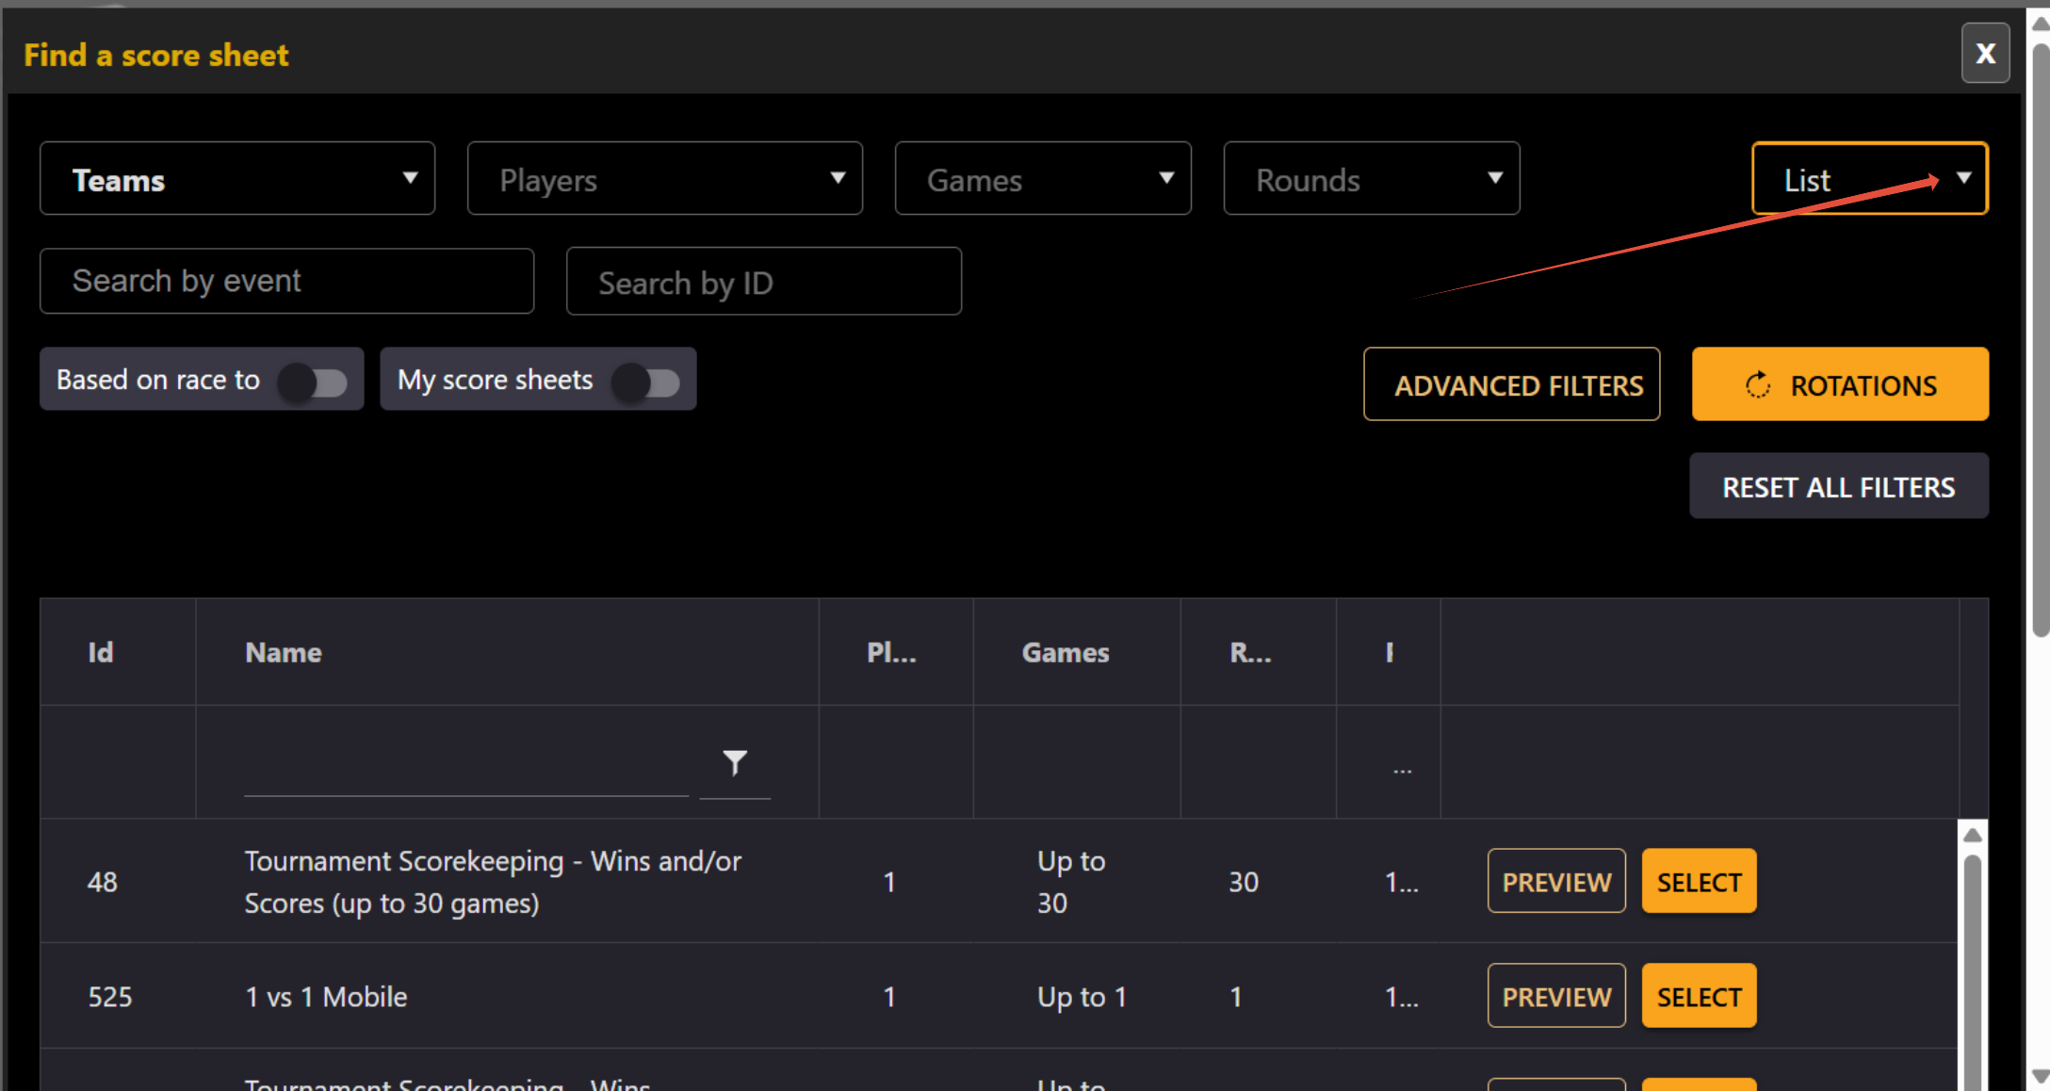Toggle Based on race to switch
The image size is (2050, 1091).
click(314, 381)
